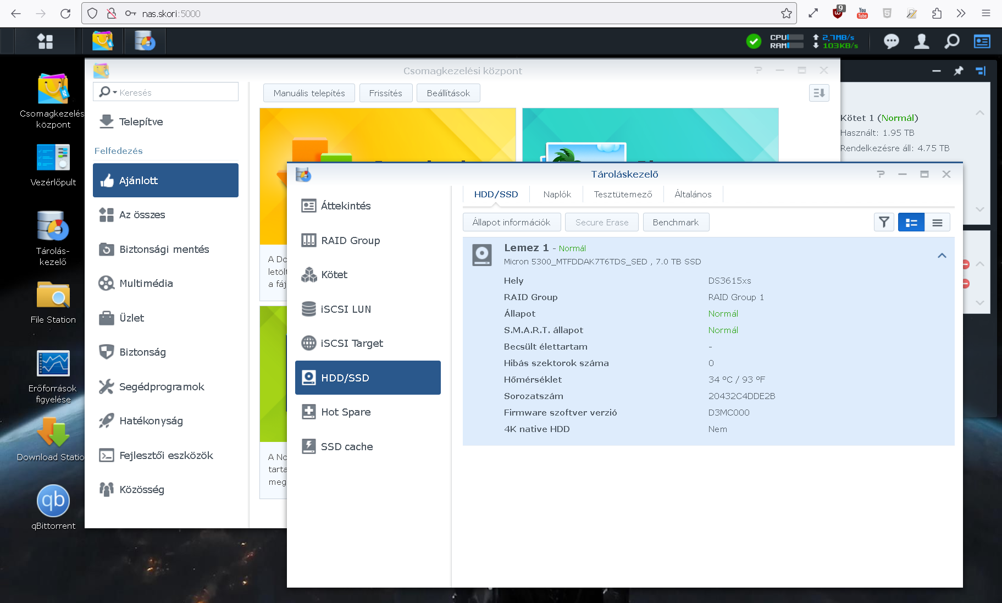Image resolution: width=1002 pixels, height=603 pixels.
Task: Open the search options dropdown arrow
Action: 115,92
